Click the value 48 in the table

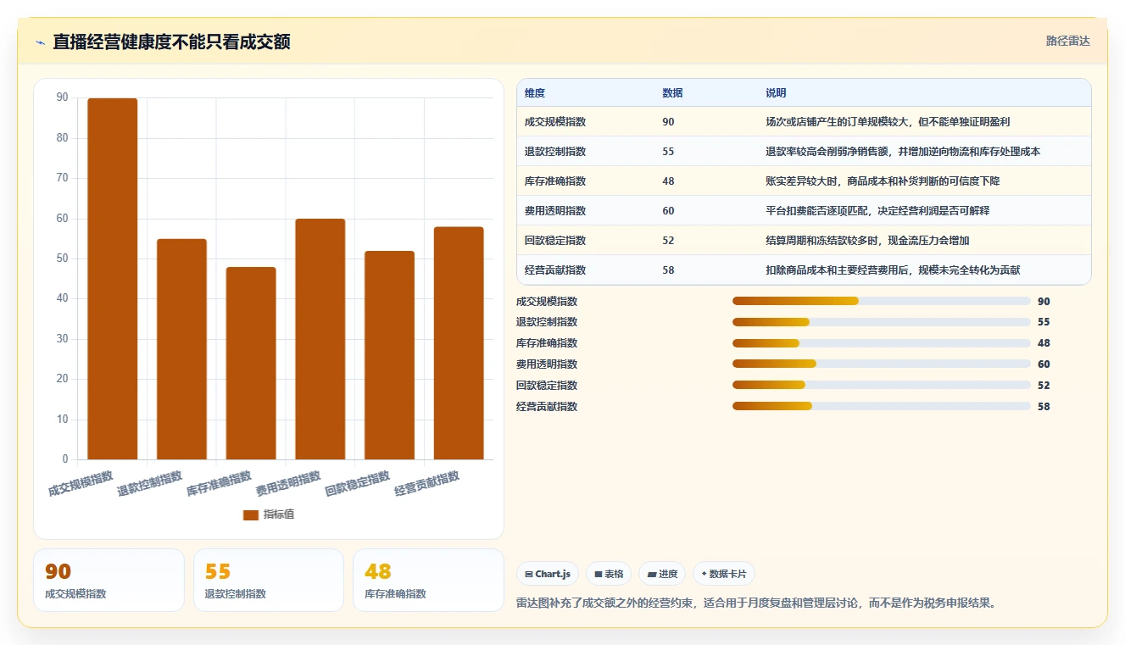pos(668,181)
